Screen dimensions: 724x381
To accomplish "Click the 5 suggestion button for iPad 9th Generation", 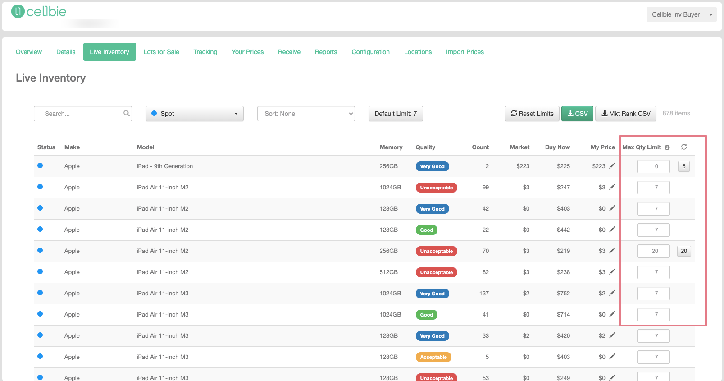I will click(x=684, y=166).
